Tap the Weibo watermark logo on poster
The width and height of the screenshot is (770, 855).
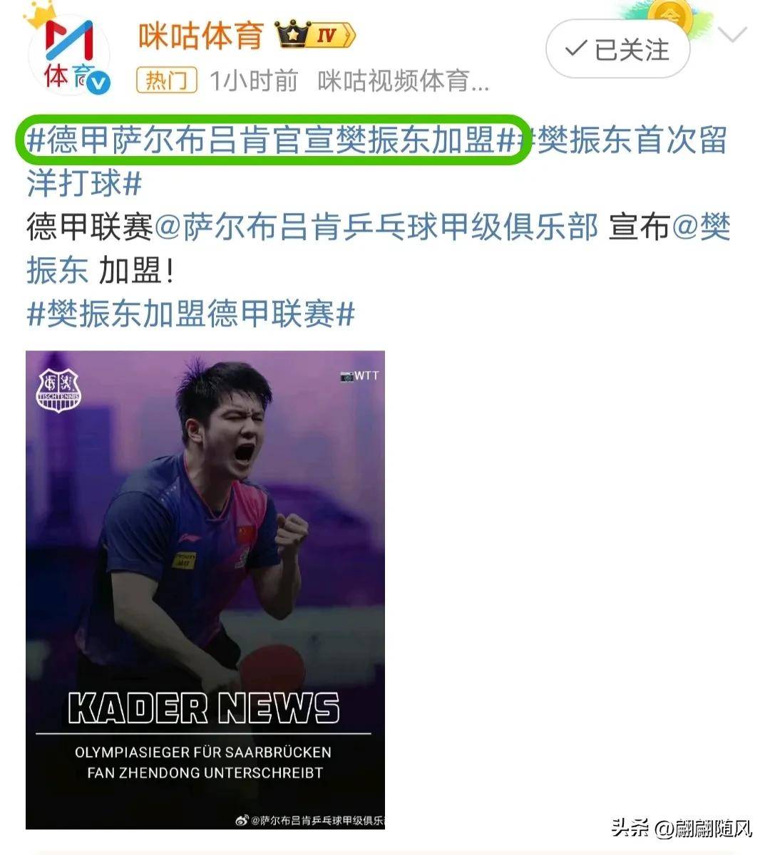(244, 820)
